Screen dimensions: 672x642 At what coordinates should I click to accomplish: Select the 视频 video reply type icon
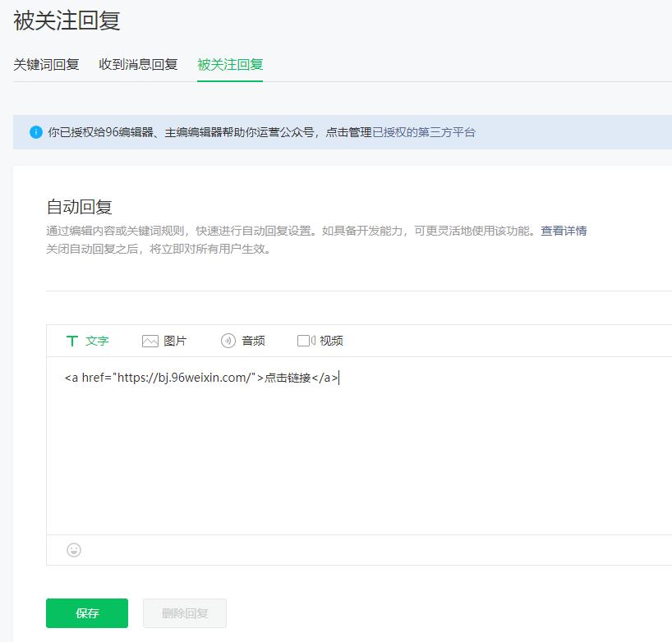click(323, 340)
